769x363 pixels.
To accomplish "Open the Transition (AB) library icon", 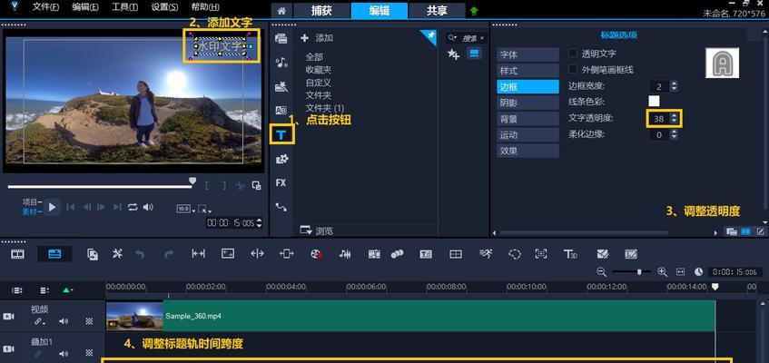I will (281, 111).
